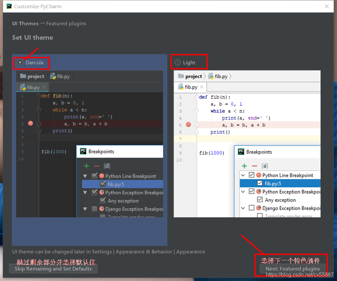Select the Darcula theme radio button

click(x=20, y=62)
